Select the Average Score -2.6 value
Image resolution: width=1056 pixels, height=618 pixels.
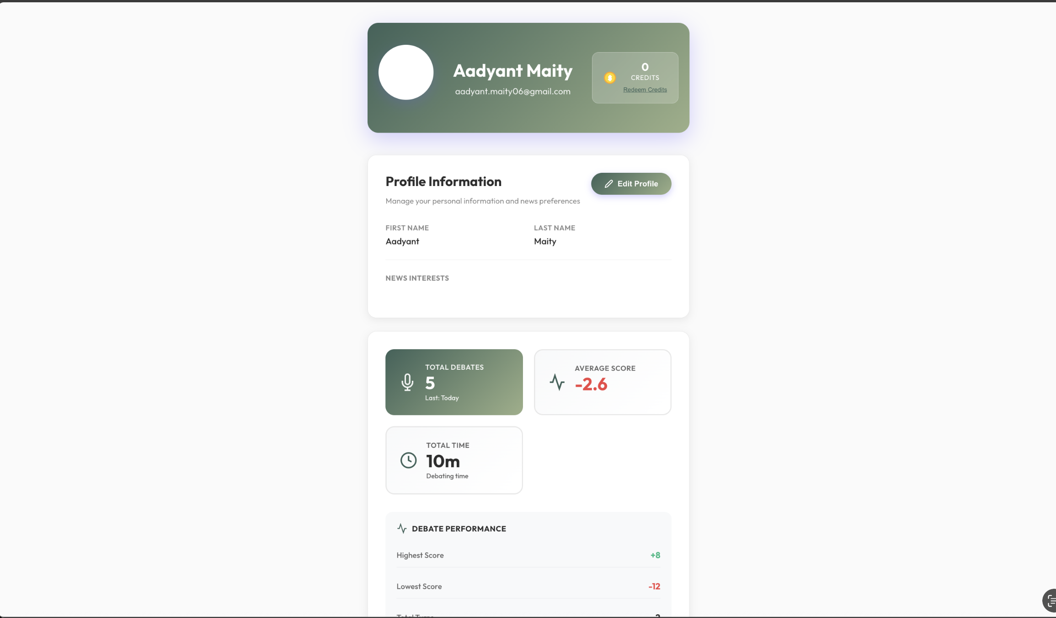pyautogui.click(x=591, y=384)
